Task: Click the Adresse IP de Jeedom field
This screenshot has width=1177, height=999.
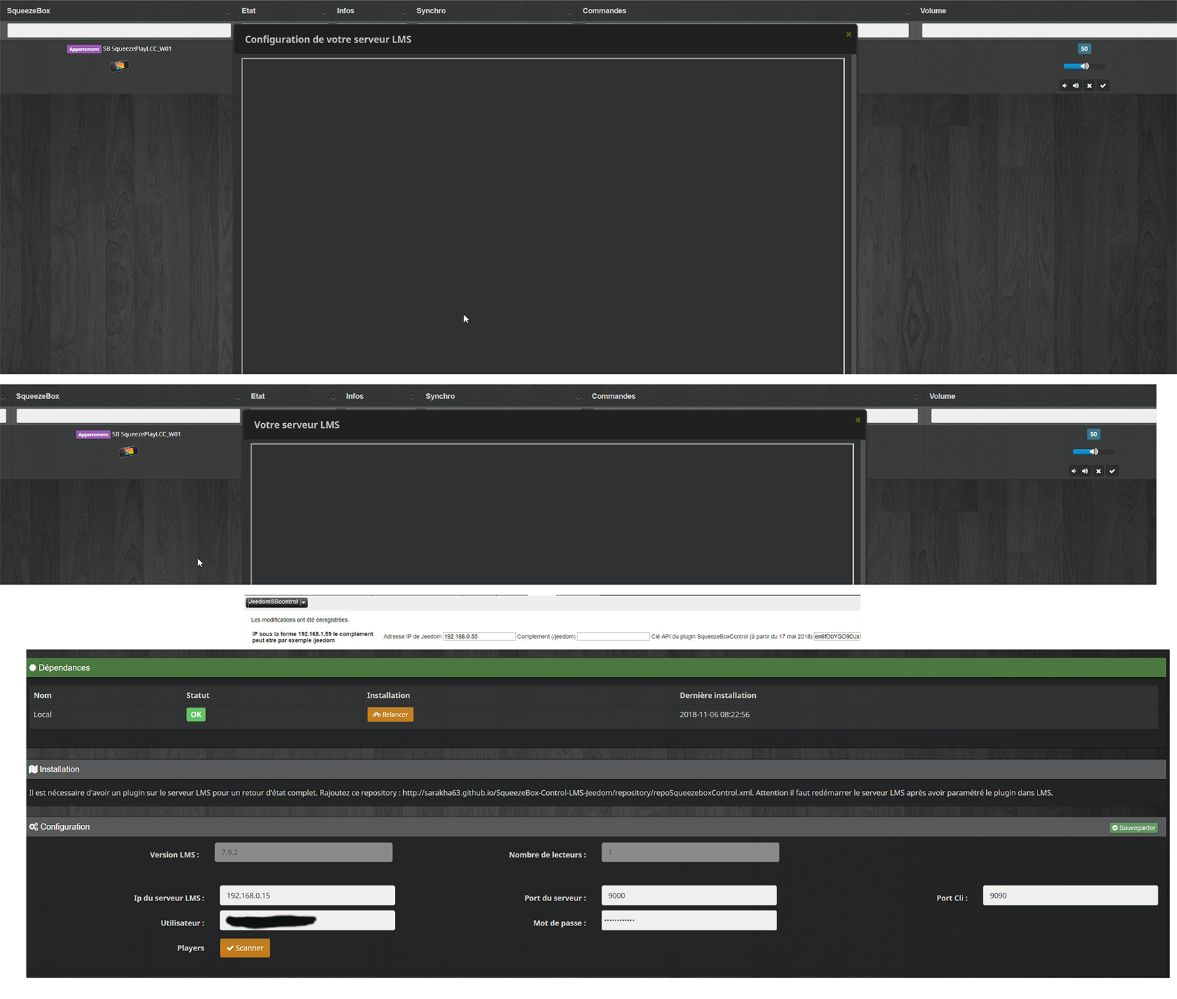Action: (x=479, y=637)
